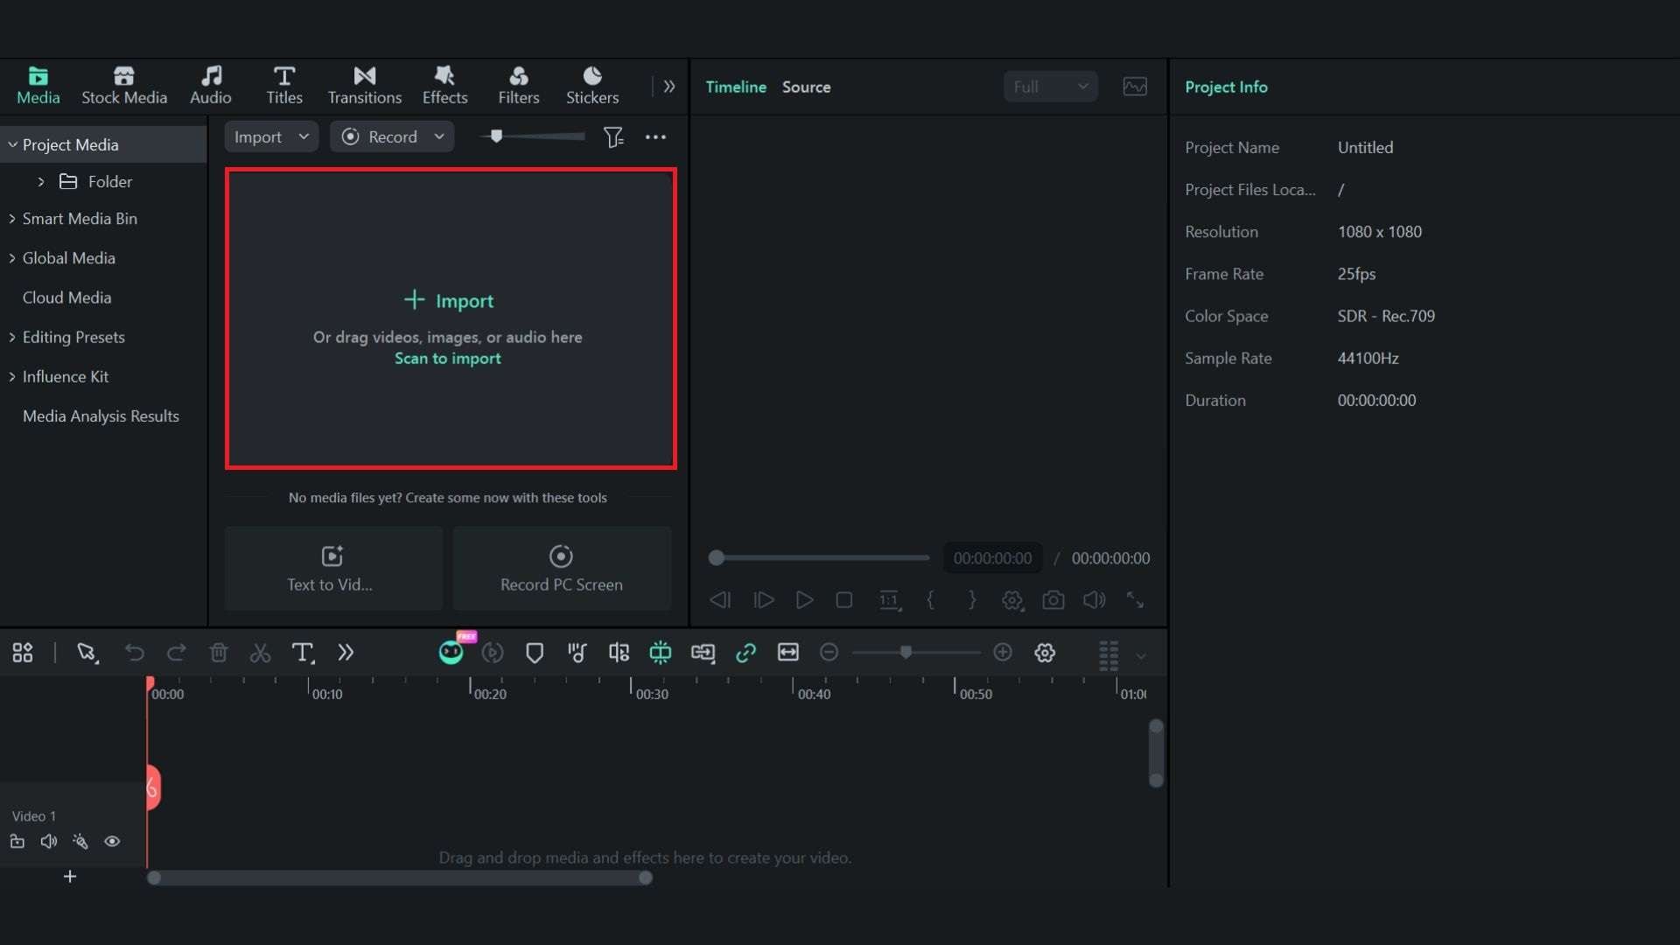The height and width of the screenshot is (945, 1680).
Task: Expand more tabs with double chevron
Action: pos(669,87)
